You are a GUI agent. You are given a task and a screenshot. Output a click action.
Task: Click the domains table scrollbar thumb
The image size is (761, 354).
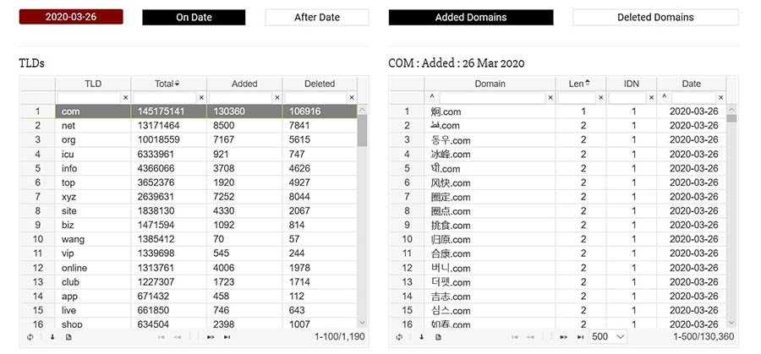[731, 118]
